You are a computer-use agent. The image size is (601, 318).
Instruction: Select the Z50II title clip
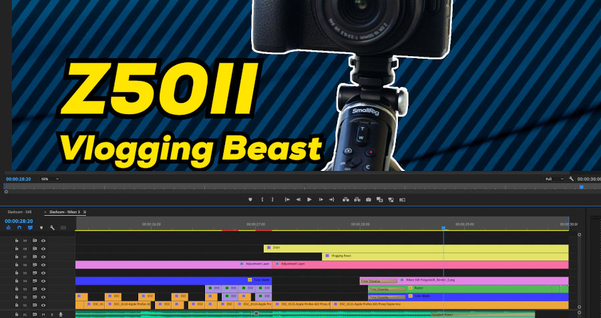pyautogui.click(x=416, y=249)
